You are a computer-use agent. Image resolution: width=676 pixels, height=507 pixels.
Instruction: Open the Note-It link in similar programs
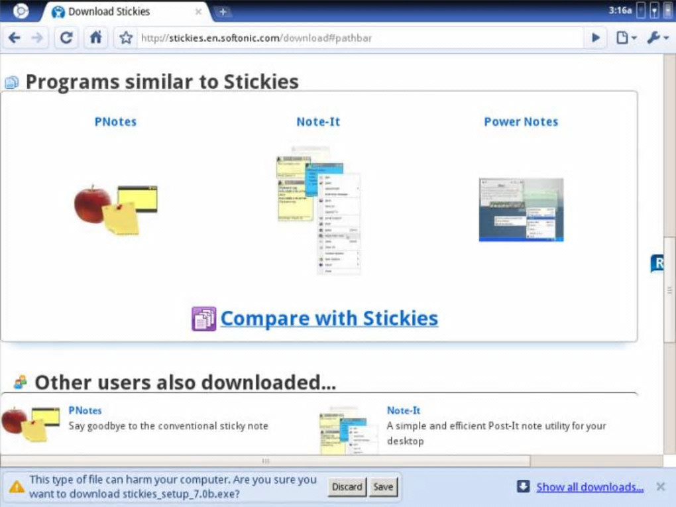click(x=318, y=122)
